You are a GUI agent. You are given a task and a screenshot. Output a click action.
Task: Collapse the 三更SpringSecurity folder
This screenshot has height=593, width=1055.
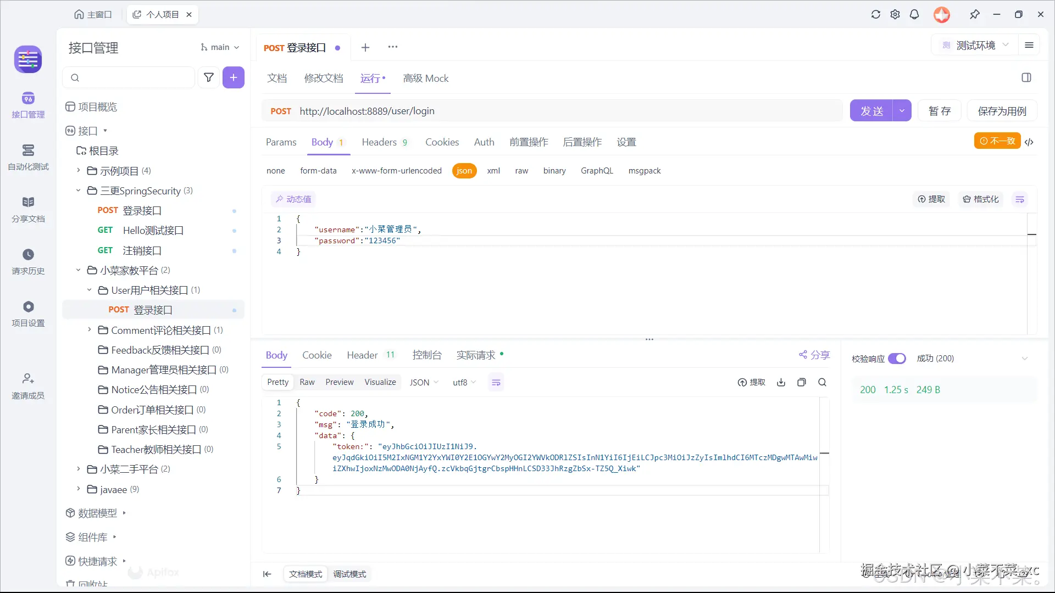[79, 191]
